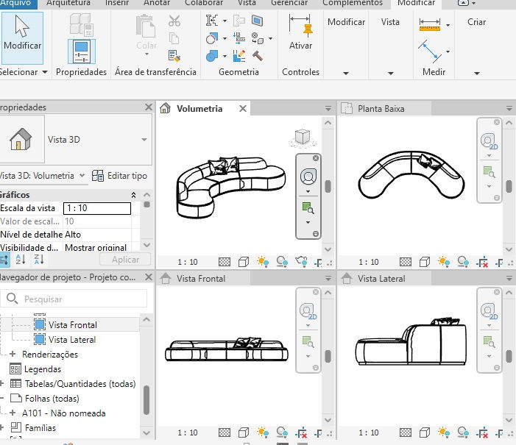Select the Modificar arrow tool
Viewport: 516px width, 445px height.
[x=22, y=38]
